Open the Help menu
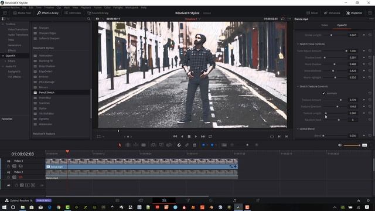The height and width of the screenshot is (211, 375). pyautogui.click(x=144, y=8)
